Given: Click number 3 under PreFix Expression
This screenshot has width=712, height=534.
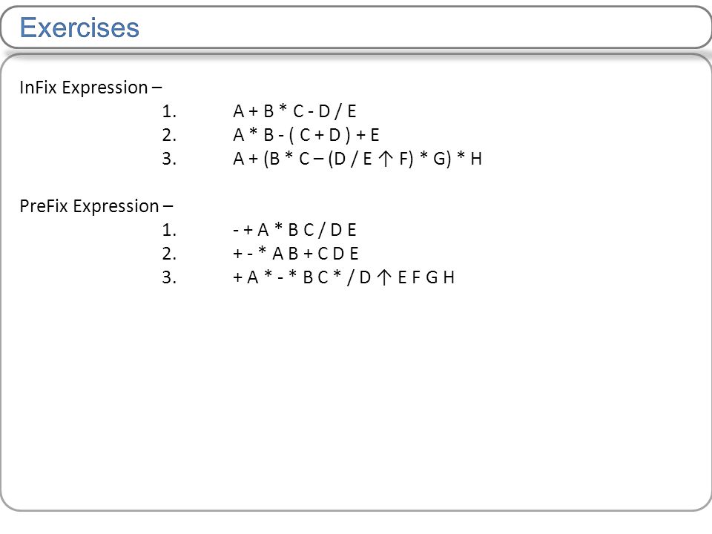Looking at the screenshot, I should [169, 277].
